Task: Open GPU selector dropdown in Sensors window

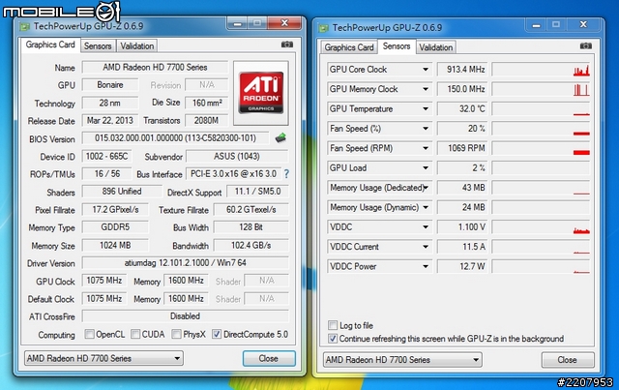Action: pyautogui.click(x=402, y=360)
